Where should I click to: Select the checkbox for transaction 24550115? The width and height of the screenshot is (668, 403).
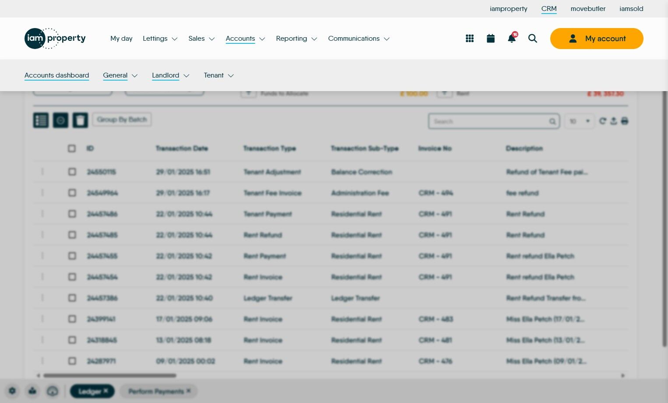tap(72, 172)
